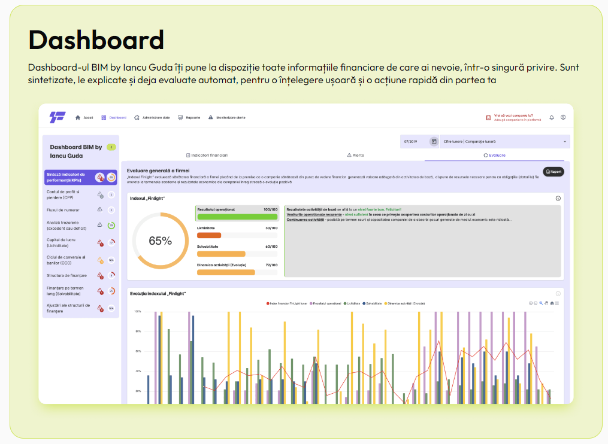Click the Monitorizare alerte warning icon
This screenshot has height=444, width=608.
pyautogui.click(x=210, y=117)
